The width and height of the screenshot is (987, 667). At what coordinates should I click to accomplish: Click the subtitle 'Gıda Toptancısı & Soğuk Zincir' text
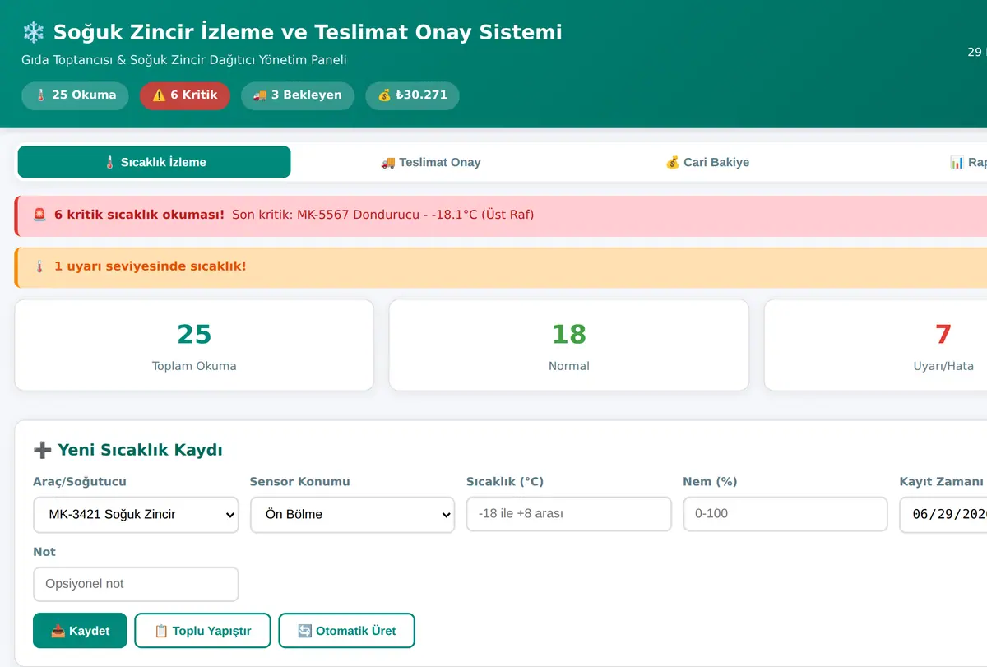tap(109, 60)
